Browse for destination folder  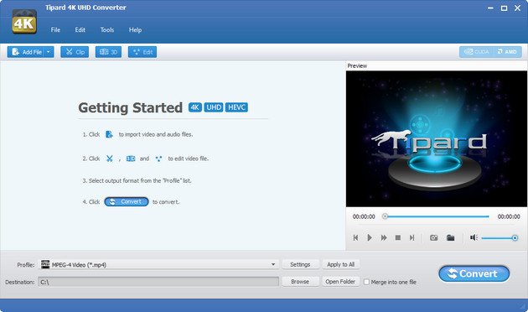click(300, 281)
